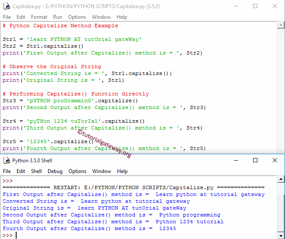Click Shell output 'Fourth Output' 12345 line
This screenshot has height=239, width=285.
tap(89, 228)
